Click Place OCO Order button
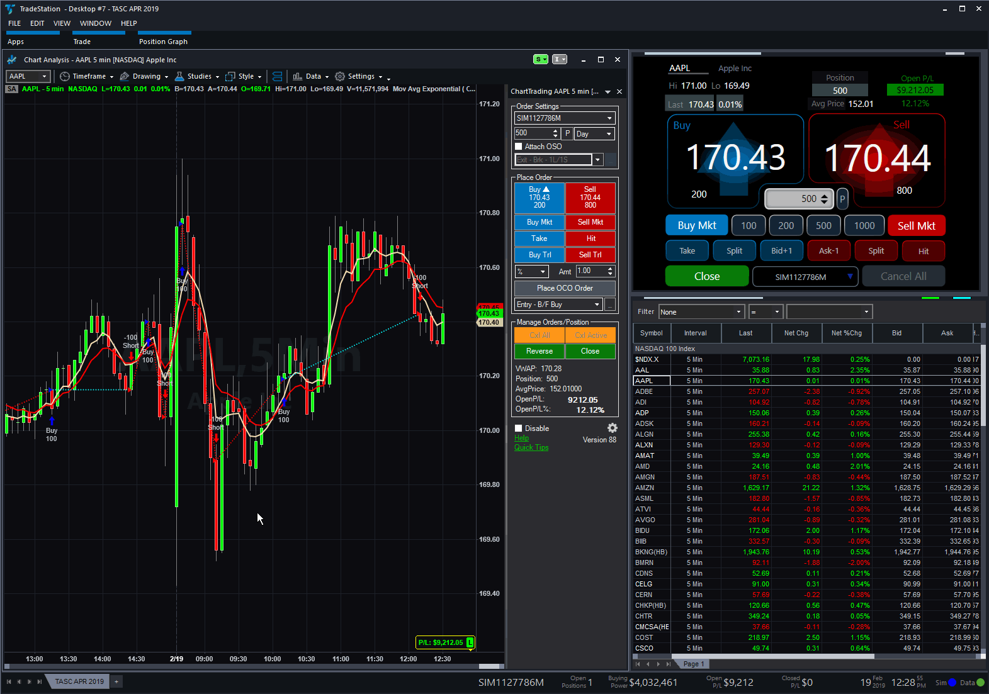Image resolution: width=989 pixels, height=694 pixels. pyautogui.click(x=565, y=288)
